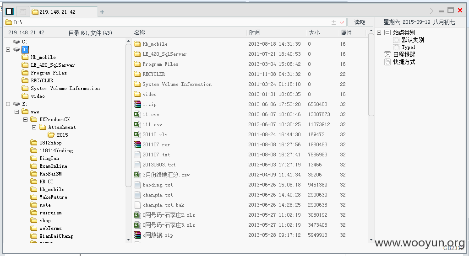Viewport: 469px width, 256px height.
Task: Click the dotted-square icon beside the sidebar toggle
Action: coord(23,11)
